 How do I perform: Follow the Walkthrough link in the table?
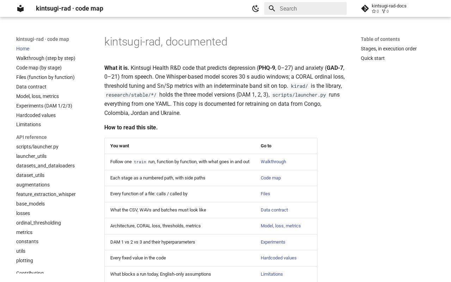(273, 162)
